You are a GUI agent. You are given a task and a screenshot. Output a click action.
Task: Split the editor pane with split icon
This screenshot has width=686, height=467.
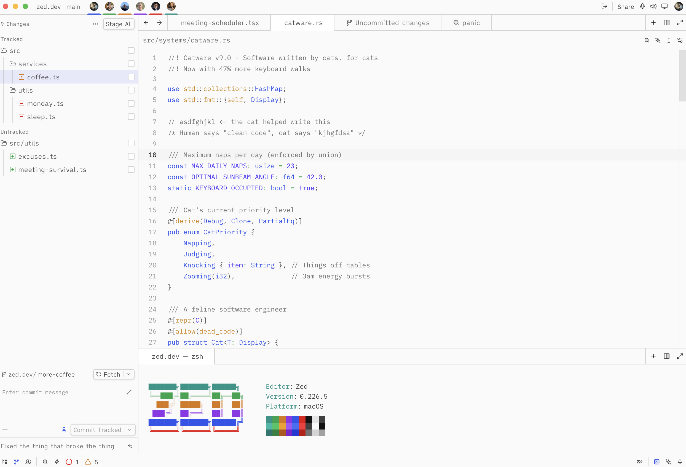tap(666, 23)
